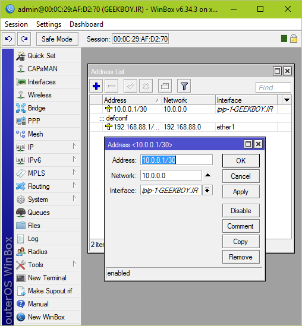
Task: Click the green traffic indicator icon
Action: point(284,39)
